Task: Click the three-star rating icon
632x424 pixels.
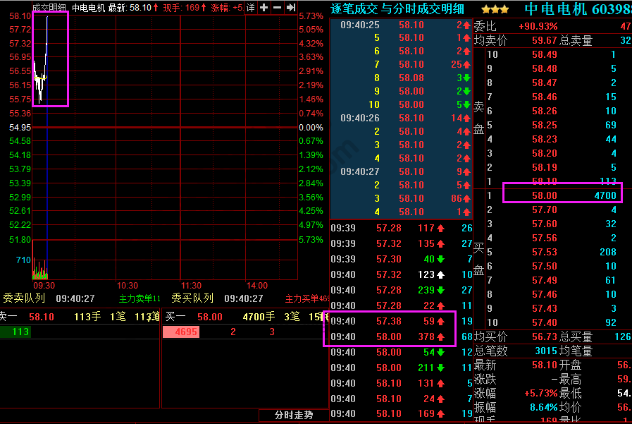Action: [x=495, y=9]
